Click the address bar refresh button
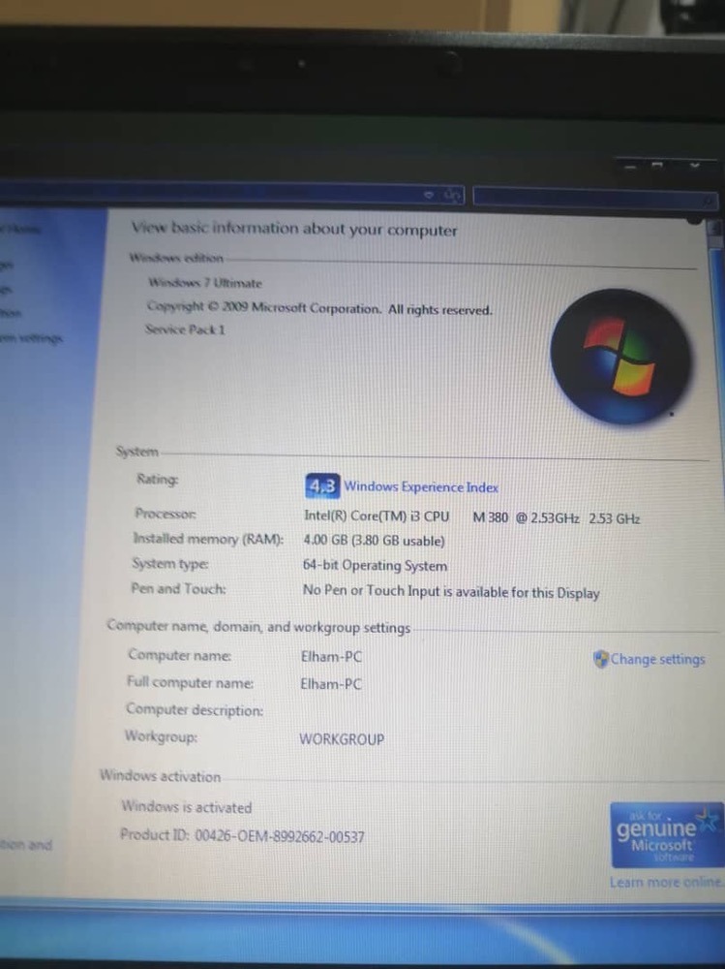The height and width of the screenshot is (969, 725). click(453, 196)
